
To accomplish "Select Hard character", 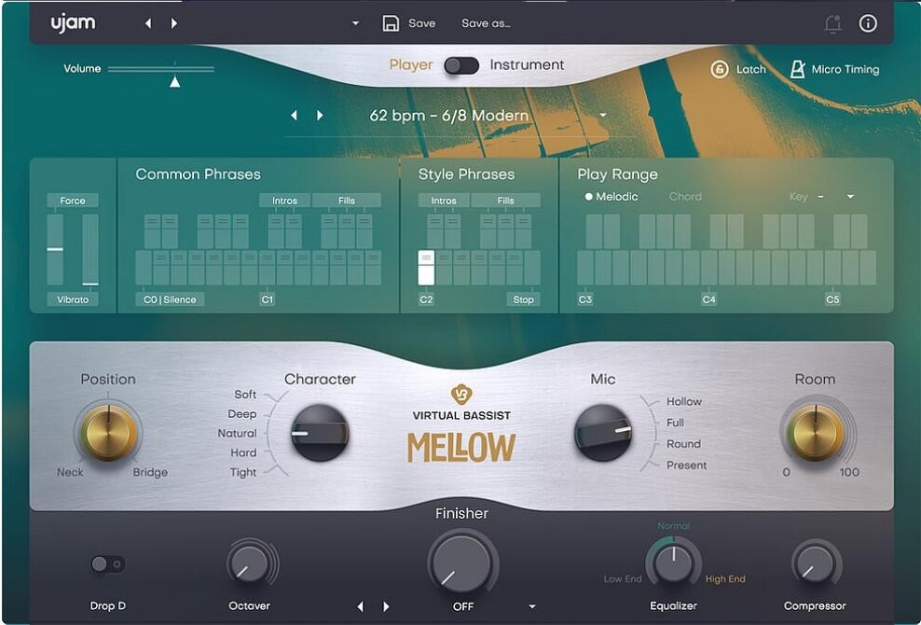I will 243,452.
